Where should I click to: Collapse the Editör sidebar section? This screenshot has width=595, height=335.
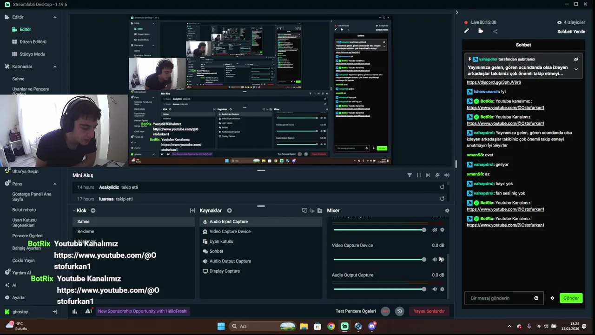[x=55, y=17]
